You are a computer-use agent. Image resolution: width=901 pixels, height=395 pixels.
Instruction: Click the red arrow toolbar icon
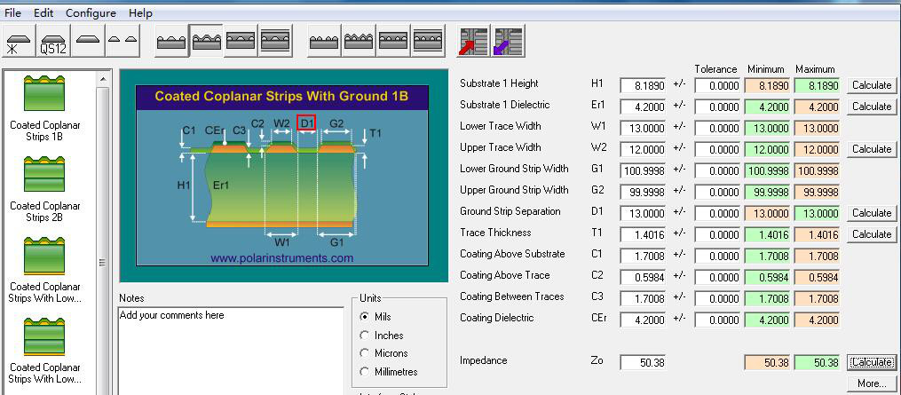click(473, 42)
